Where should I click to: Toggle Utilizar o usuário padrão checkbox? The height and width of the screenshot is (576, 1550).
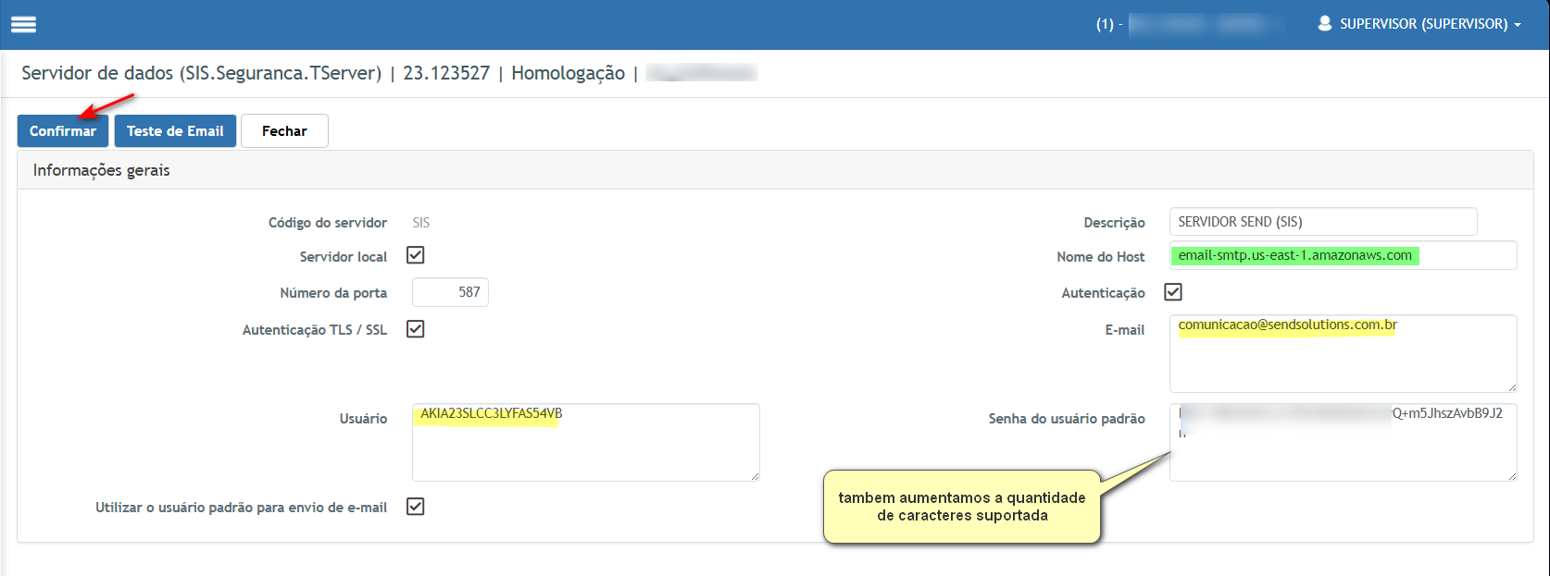coord(416,507)
